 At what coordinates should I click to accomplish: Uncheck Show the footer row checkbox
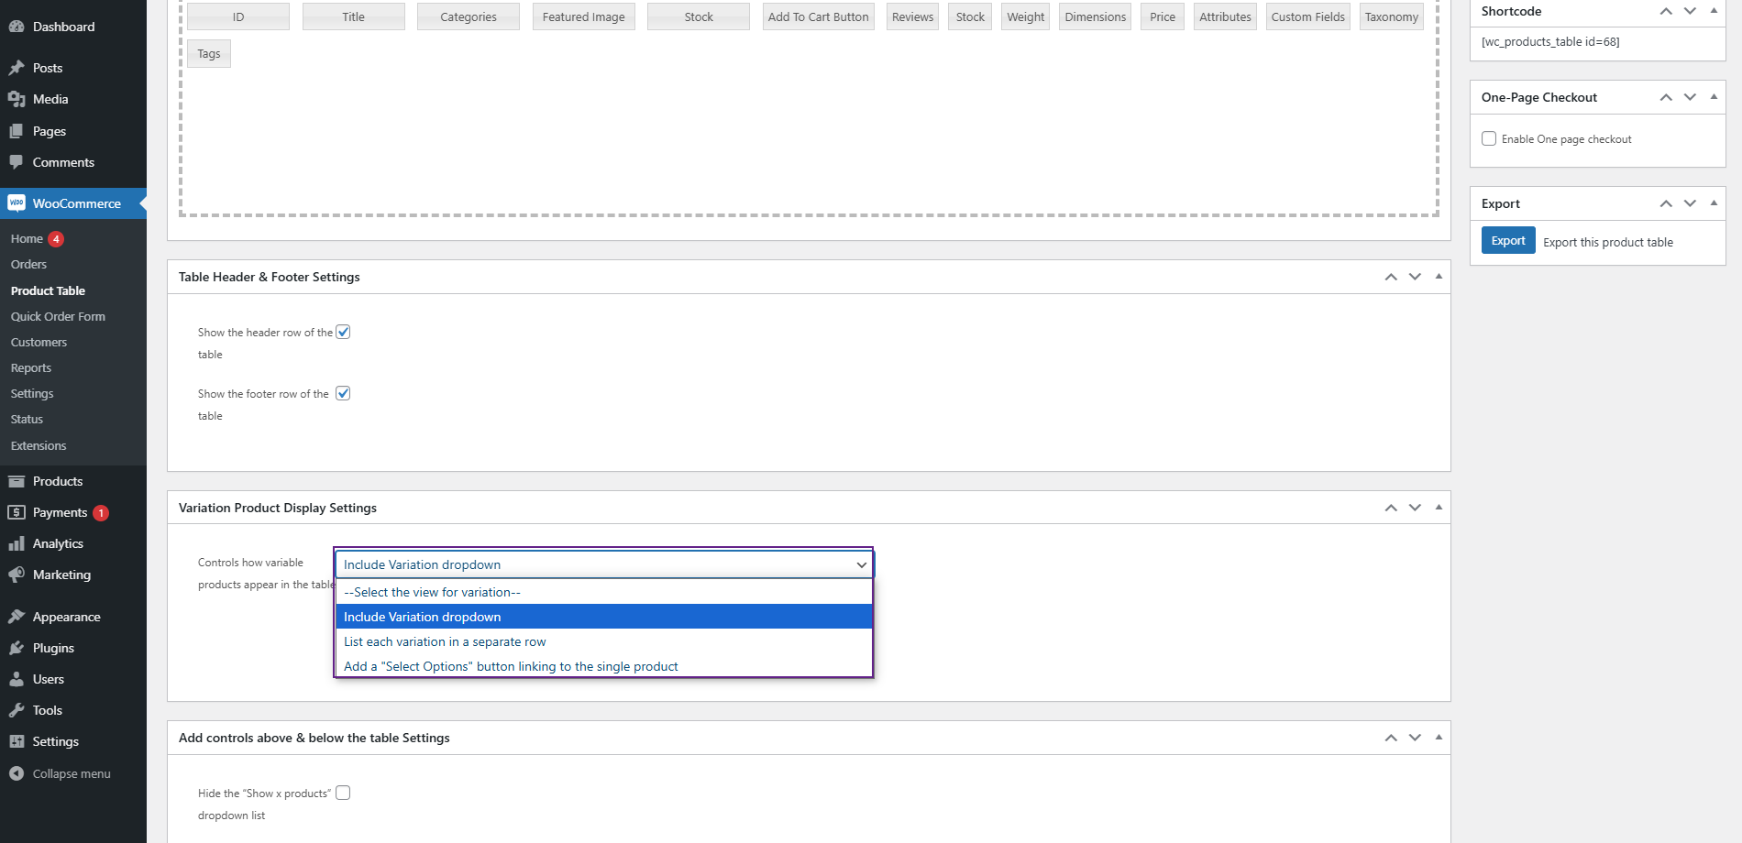343,393
